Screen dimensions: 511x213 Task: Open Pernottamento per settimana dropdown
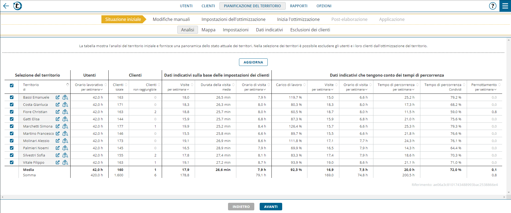tap(486, 89)
